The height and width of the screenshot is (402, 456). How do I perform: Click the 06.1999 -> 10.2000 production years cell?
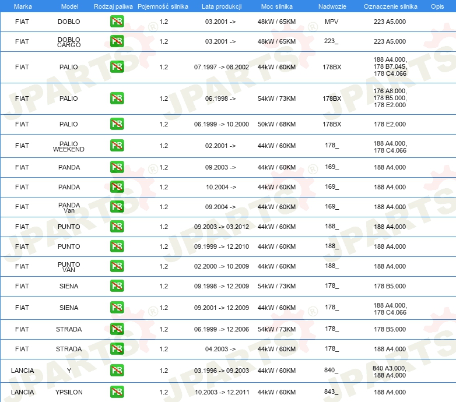222,124
